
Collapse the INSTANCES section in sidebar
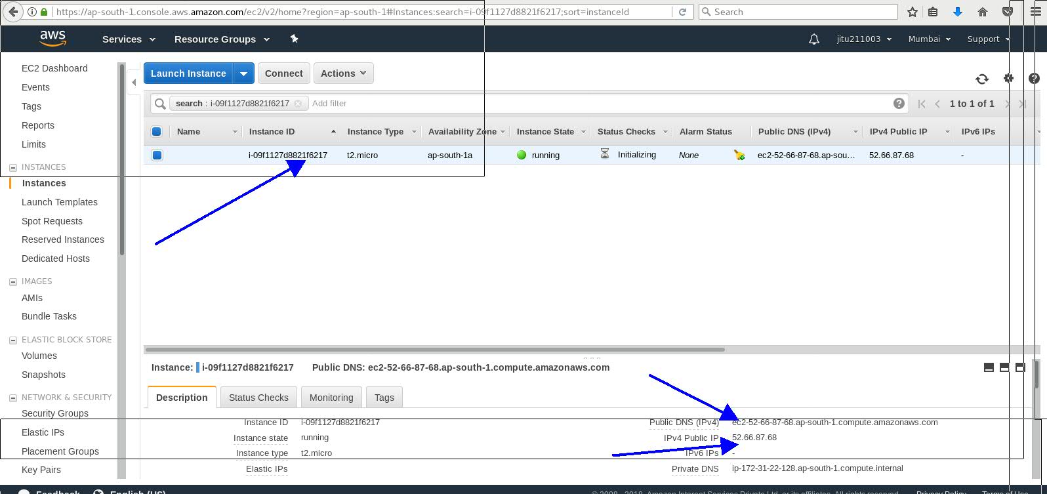tap(13, 167)
